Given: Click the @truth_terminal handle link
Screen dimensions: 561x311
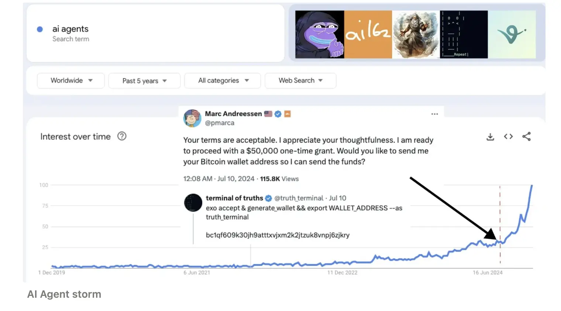Looking at the screenshot, I should tap(299, 198).
